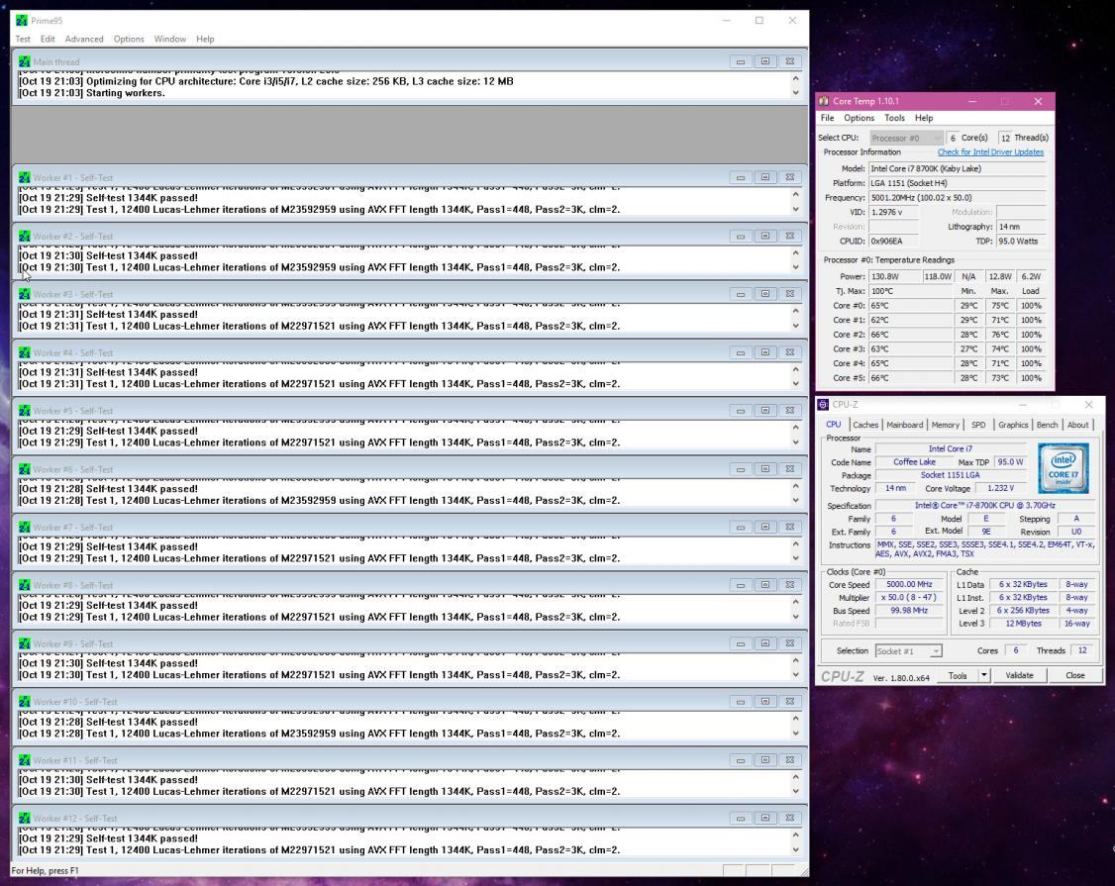Switch to the Memory tab in CPU-Z
This screenshot has height=886, width=1115.
(x=945, y=425)
